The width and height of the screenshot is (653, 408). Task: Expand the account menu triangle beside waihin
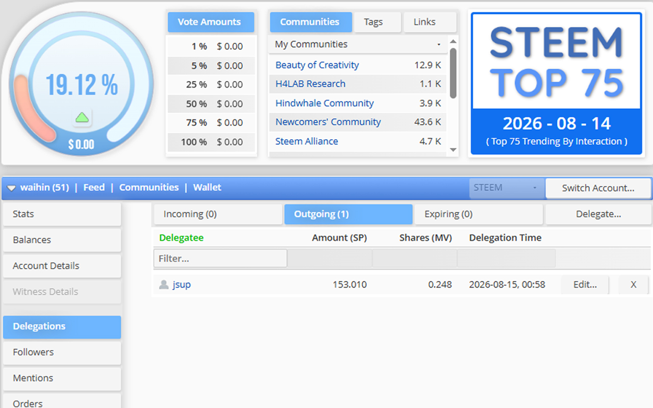(x=12, y=188)
